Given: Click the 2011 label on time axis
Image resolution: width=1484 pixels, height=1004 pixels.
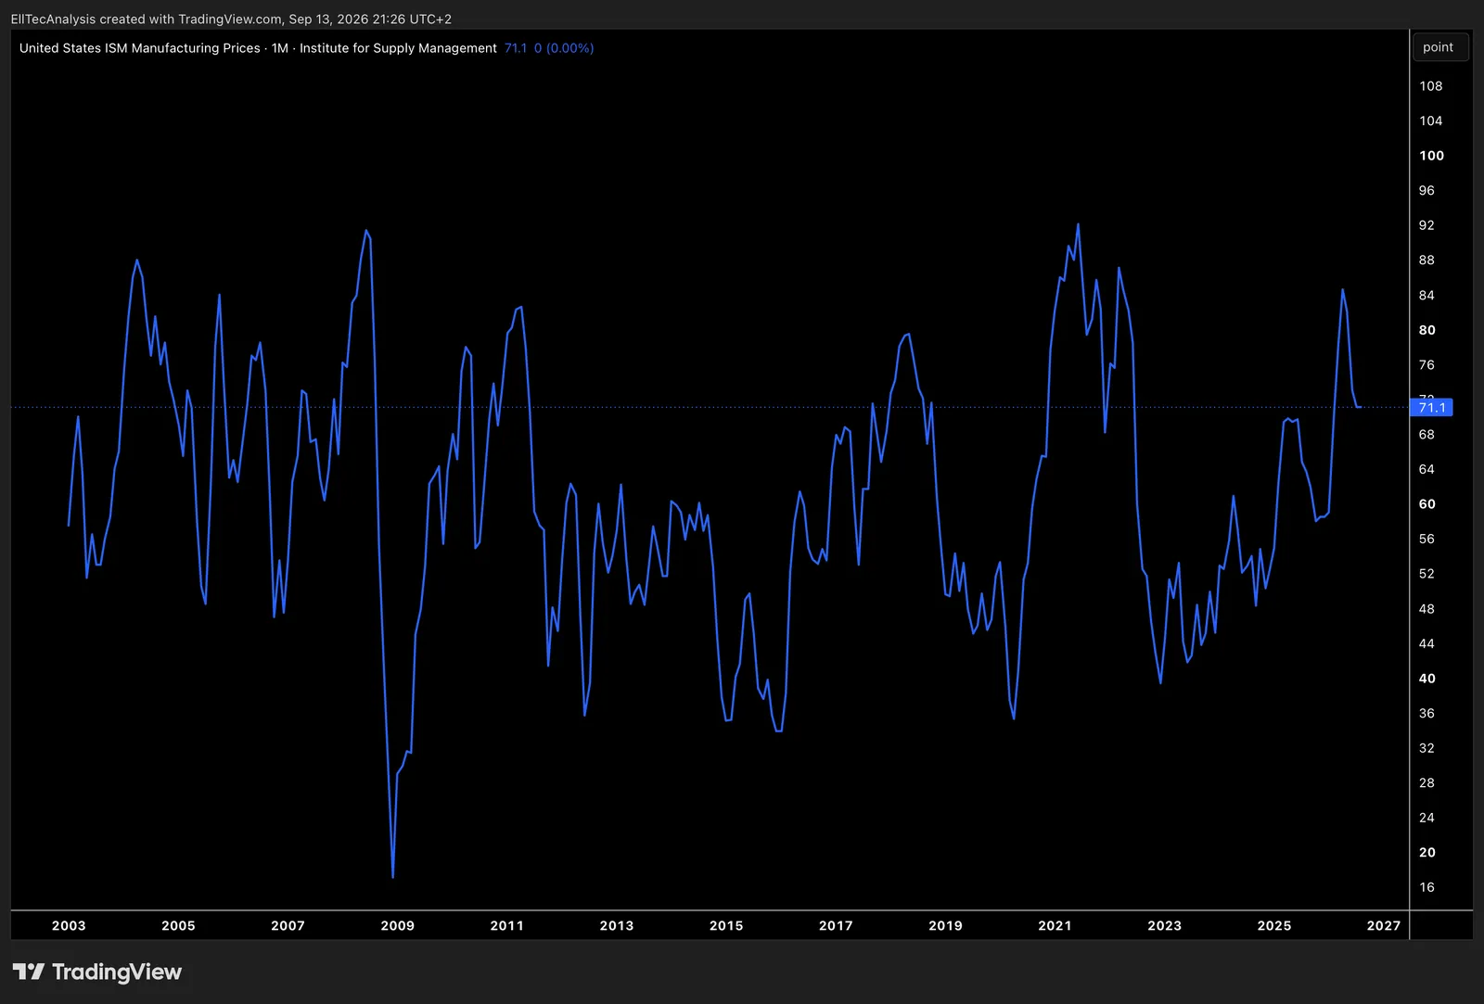Looking at the screenshot, I should [x=507, y=925].
